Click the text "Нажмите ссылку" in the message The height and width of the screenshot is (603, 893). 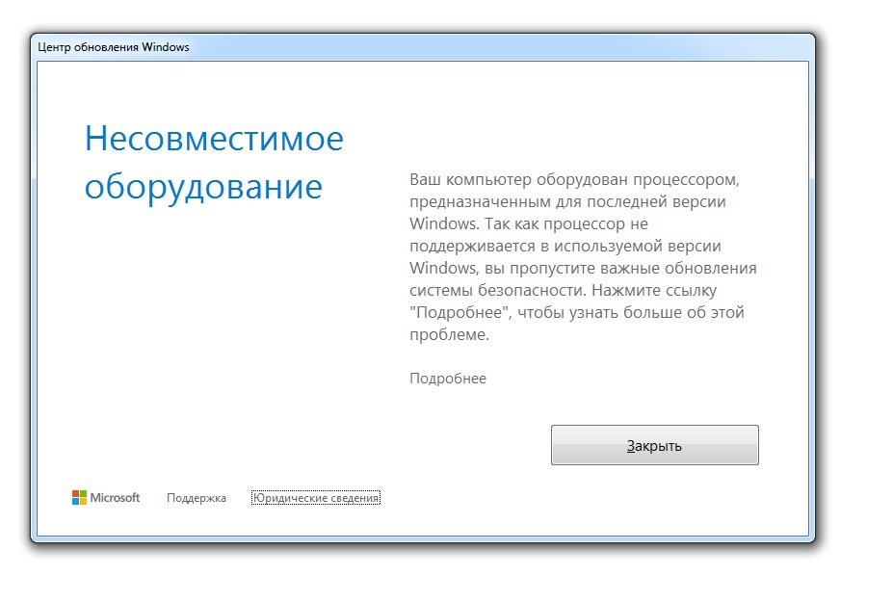[654, 290]
